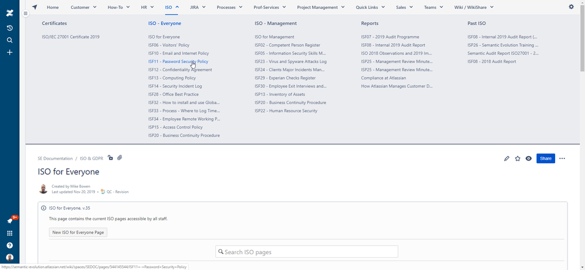Screen dimensions: 585x270
Task: Open ISO for Everyone menu link
Action: coord(164,37)
